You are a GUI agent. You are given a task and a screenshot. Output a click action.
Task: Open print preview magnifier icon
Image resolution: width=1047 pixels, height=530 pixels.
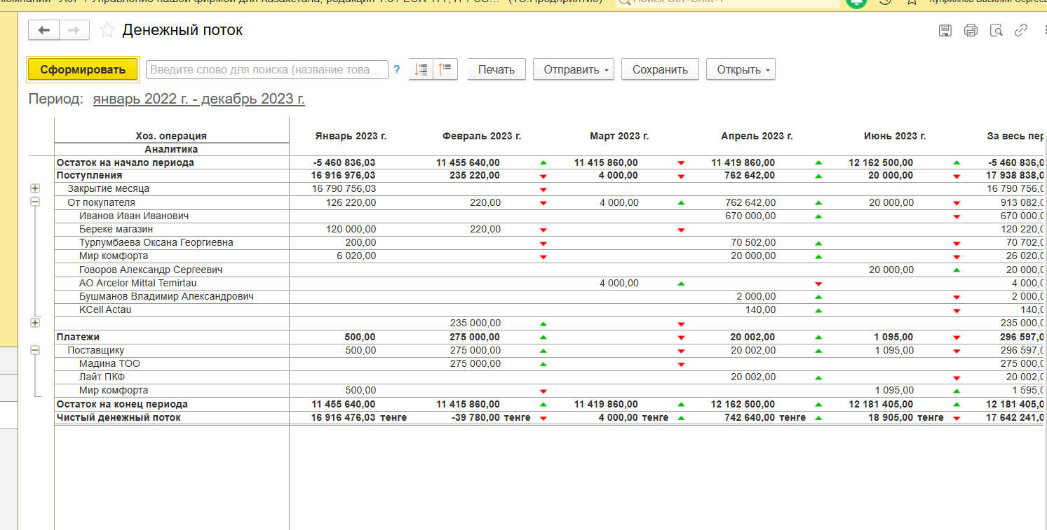click(996, 30)
